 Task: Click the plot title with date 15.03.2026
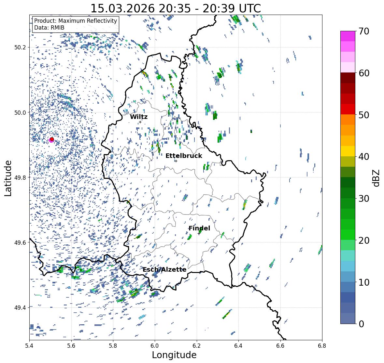176,8
